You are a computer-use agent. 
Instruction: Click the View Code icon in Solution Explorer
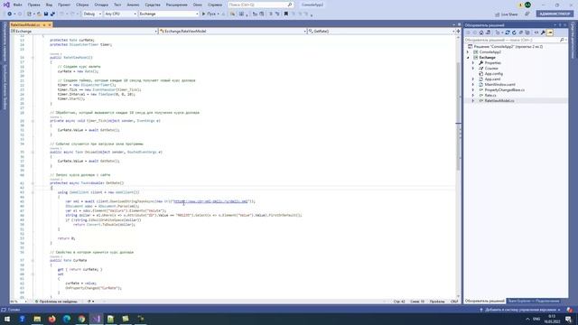(x=536, y=32)
